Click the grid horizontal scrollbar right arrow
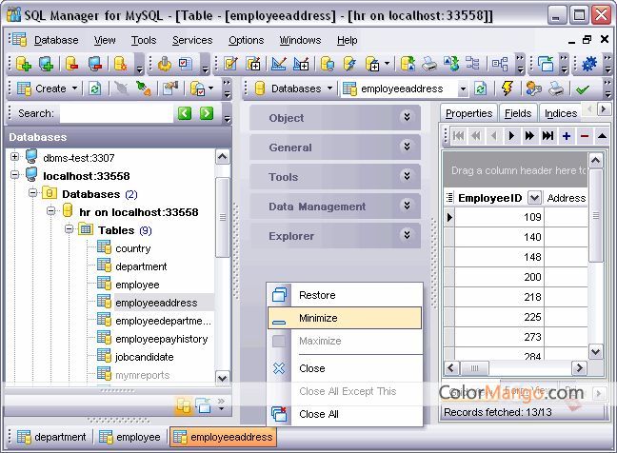 [579, 368]
